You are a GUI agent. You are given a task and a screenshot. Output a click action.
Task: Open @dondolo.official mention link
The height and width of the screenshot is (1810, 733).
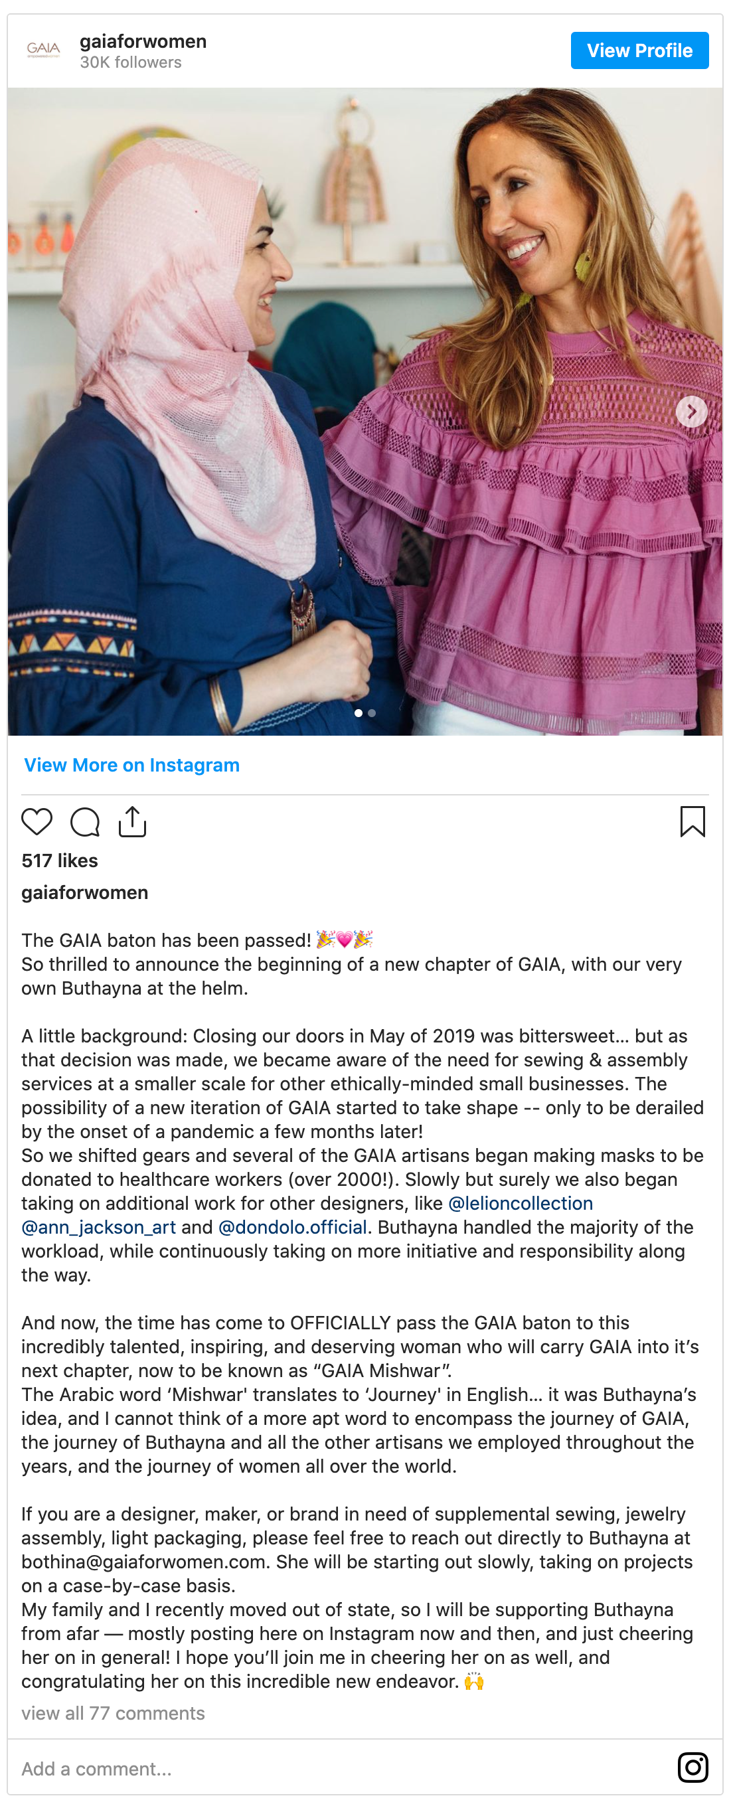pos(293,1227)
